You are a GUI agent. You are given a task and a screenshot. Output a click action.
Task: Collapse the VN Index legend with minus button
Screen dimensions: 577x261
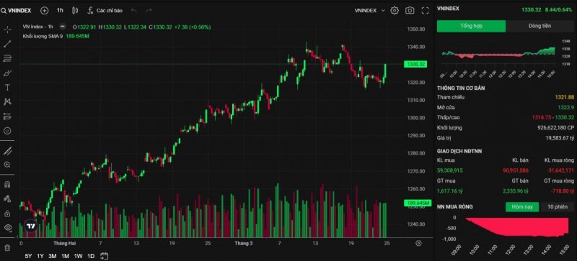pyautogui.click(x=63, y=27)
